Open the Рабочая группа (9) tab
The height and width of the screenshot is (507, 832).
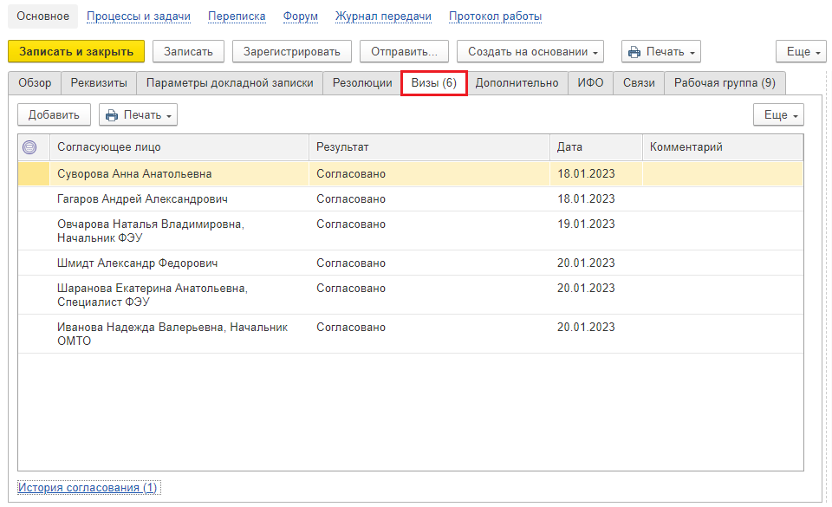tap(725, 83)
